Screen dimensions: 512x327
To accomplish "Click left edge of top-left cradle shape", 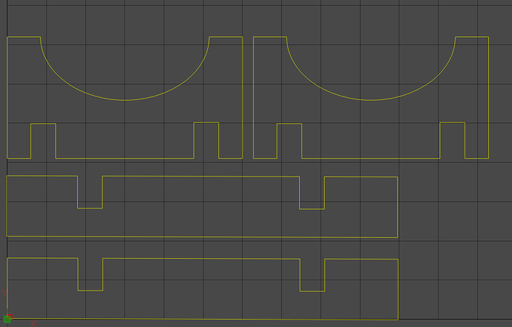I will pos(7,96).
